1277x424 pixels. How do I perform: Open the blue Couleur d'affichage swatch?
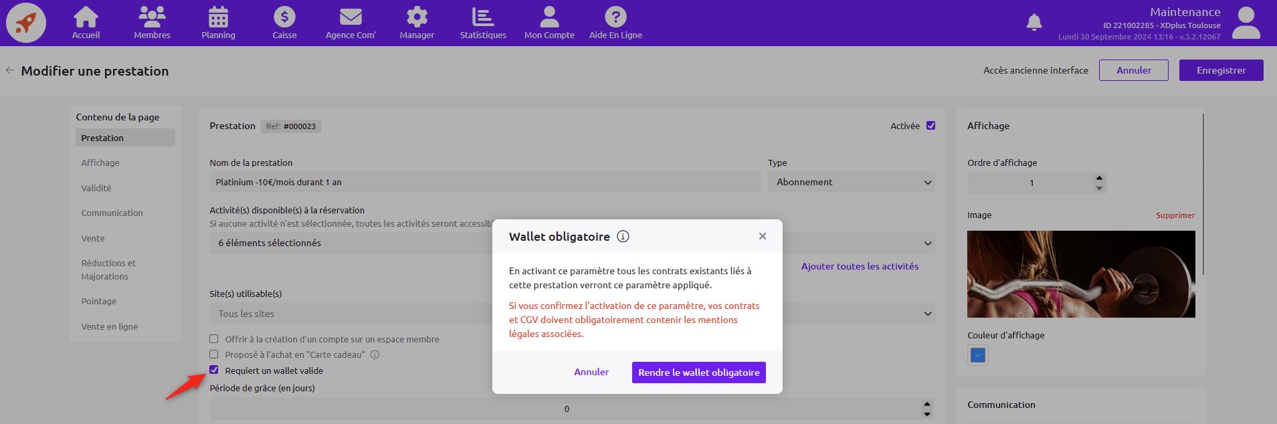(977, 355)
